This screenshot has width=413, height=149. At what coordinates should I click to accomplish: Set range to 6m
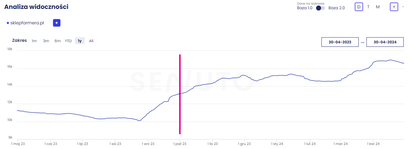(58, 41)
